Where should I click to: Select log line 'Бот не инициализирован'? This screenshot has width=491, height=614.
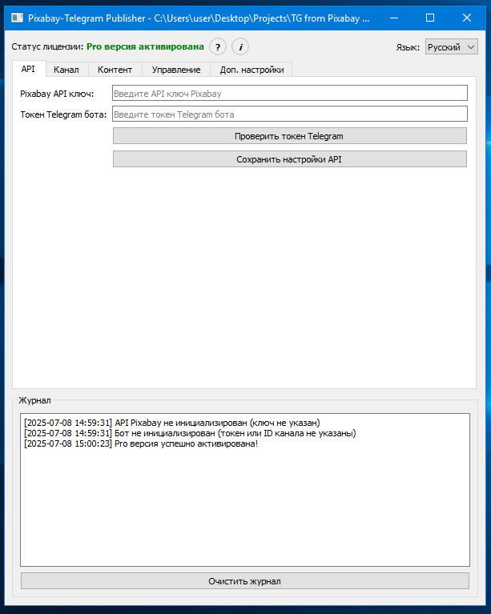click(190, 433)
